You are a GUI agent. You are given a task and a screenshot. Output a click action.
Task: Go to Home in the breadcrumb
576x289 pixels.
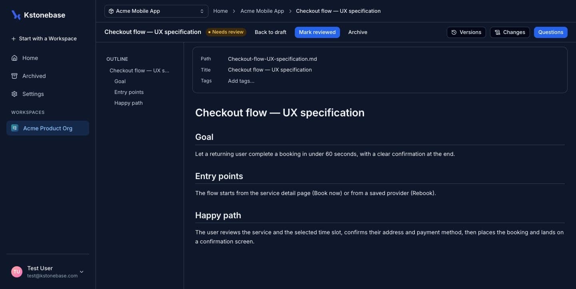coord(220,11)
